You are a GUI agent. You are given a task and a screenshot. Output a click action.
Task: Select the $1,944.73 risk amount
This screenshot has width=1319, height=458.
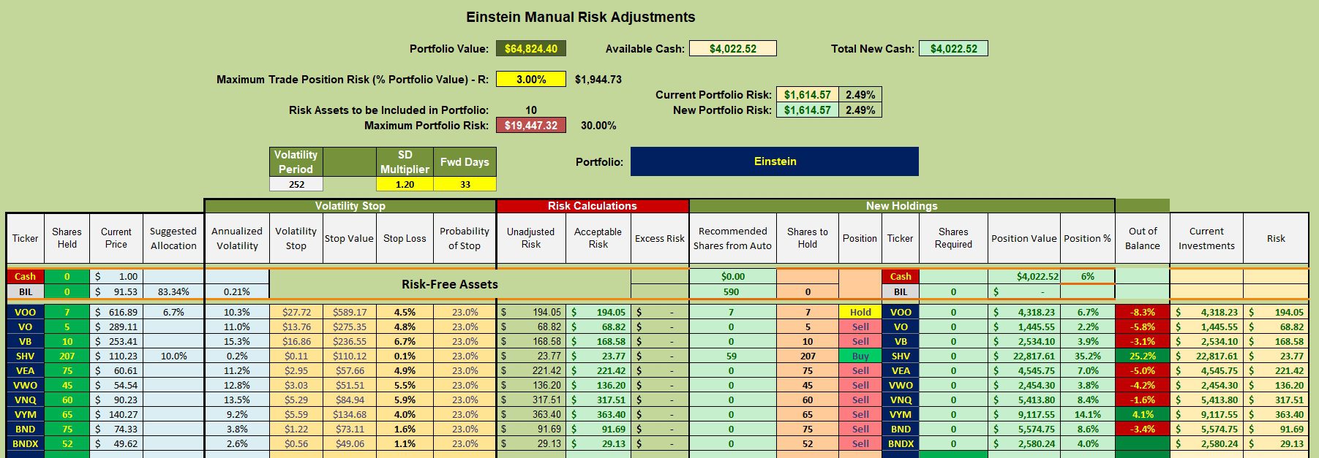click(598, 79)
